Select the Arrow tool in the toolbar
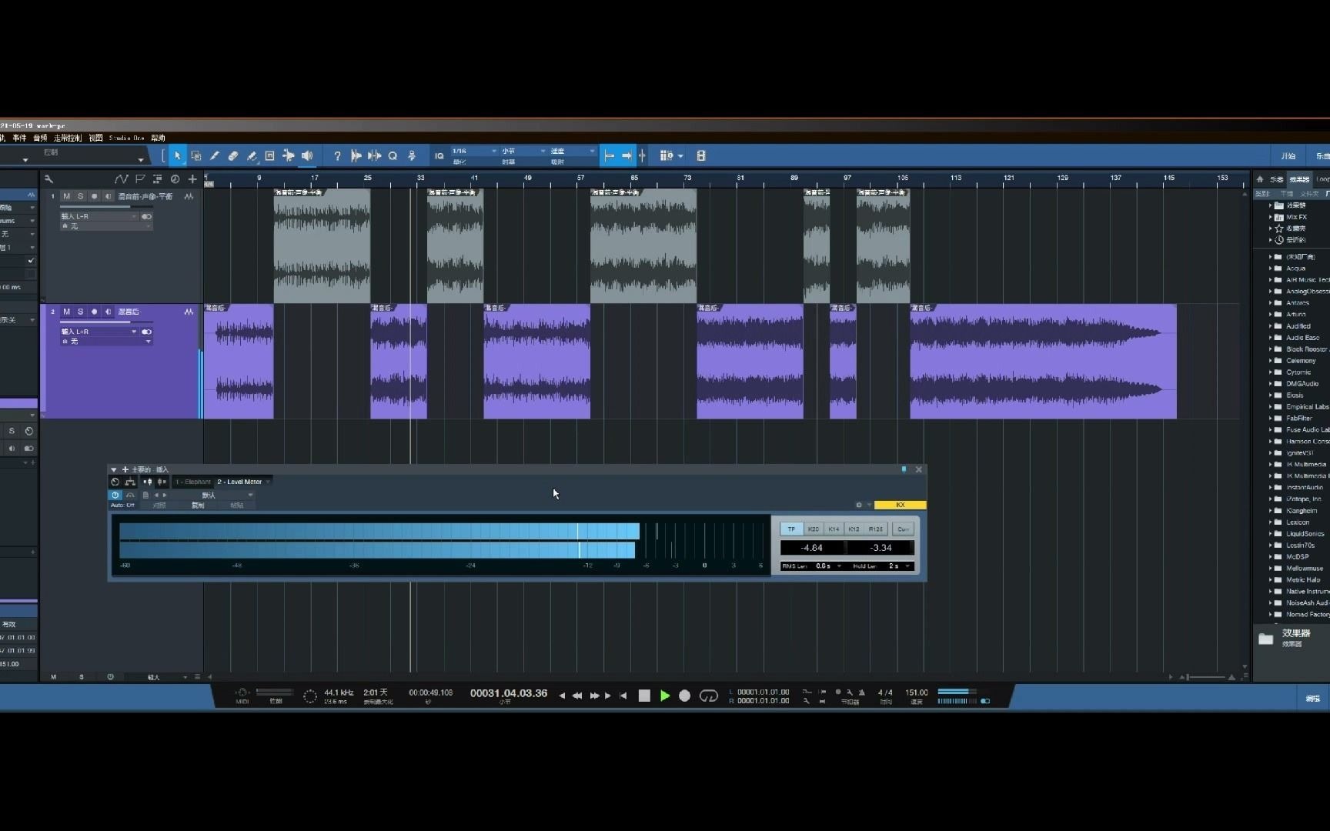The height and width of the screenshot is (831, 1330). coord(178,156)
